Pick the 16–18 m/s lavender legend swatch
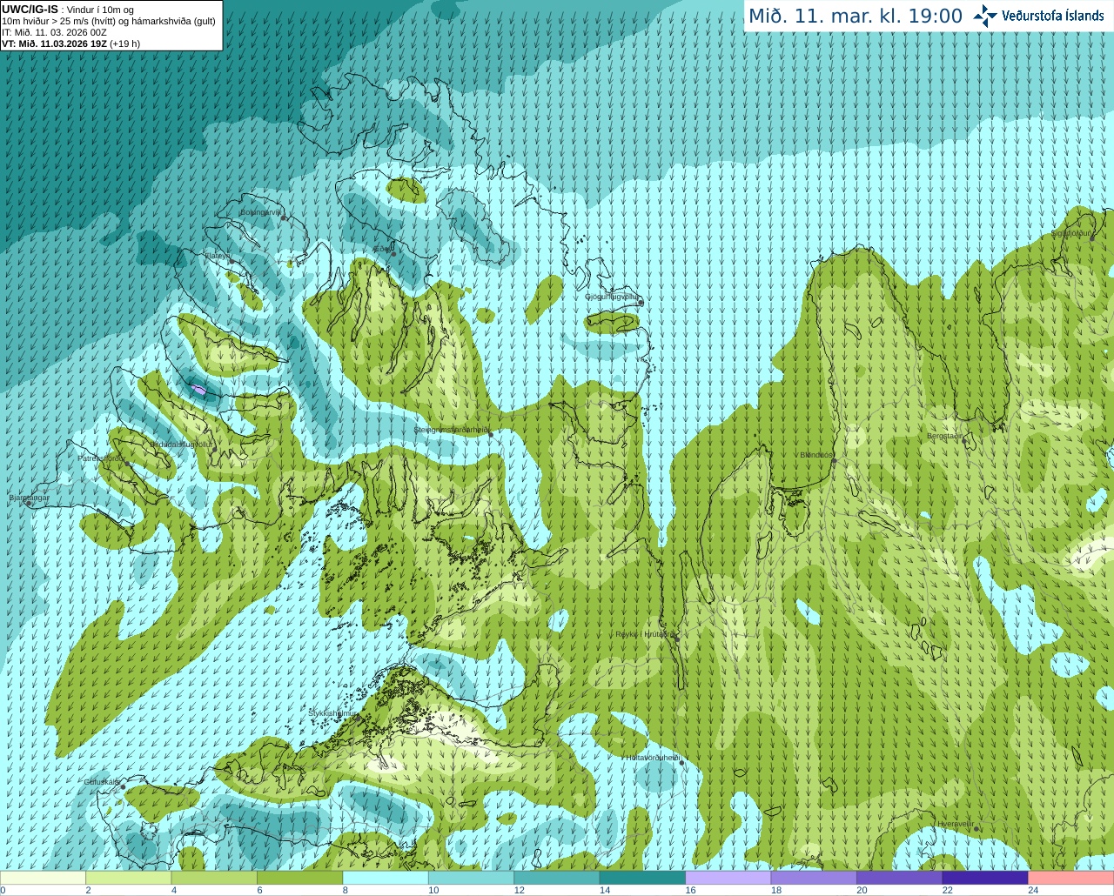The width and height of the screenshot is (1114, 896). click(728, 878)
